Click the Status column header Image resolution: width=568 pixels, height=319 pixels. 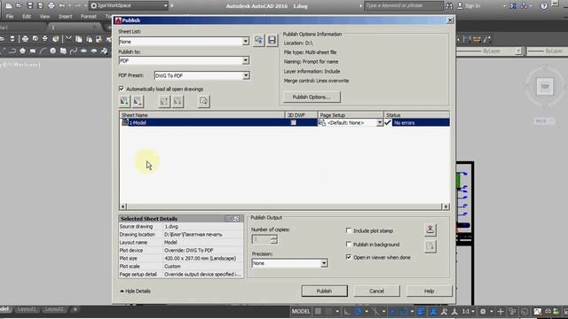[x=416, y=115]
